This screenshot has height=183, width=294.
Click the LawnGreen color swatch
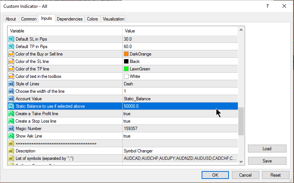pyautogui.click(x=126, y=69)
